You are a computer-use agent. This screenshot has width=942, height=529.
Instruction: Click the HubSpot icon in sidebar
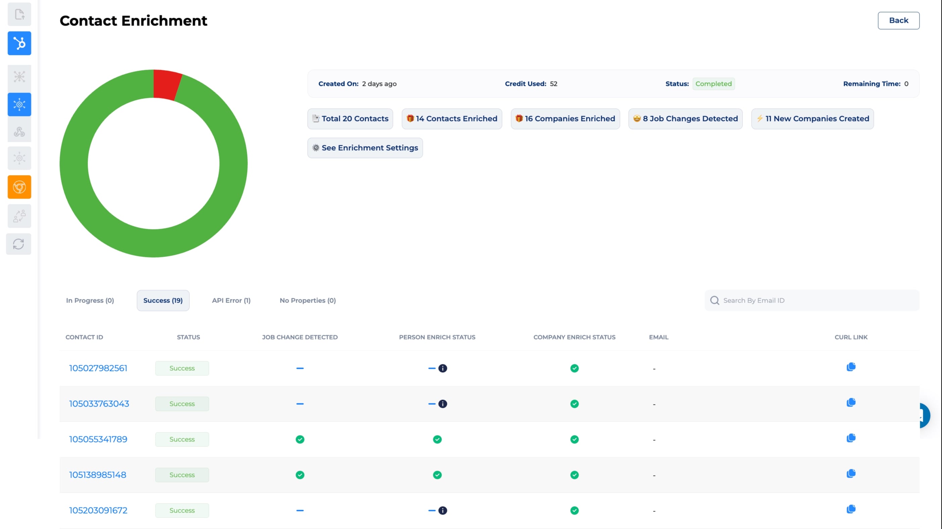point(19,44)
